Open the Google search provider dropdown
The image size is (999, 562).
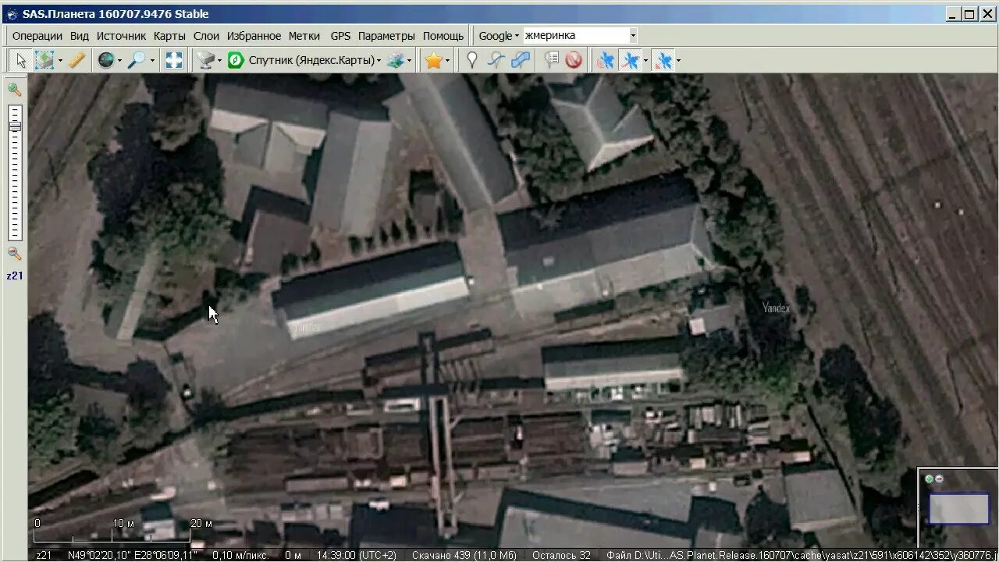(498, 36)
